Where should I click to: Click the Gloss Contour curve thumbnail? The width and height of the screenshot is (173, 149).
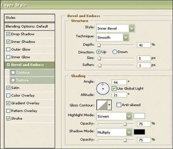pos(102,105)
